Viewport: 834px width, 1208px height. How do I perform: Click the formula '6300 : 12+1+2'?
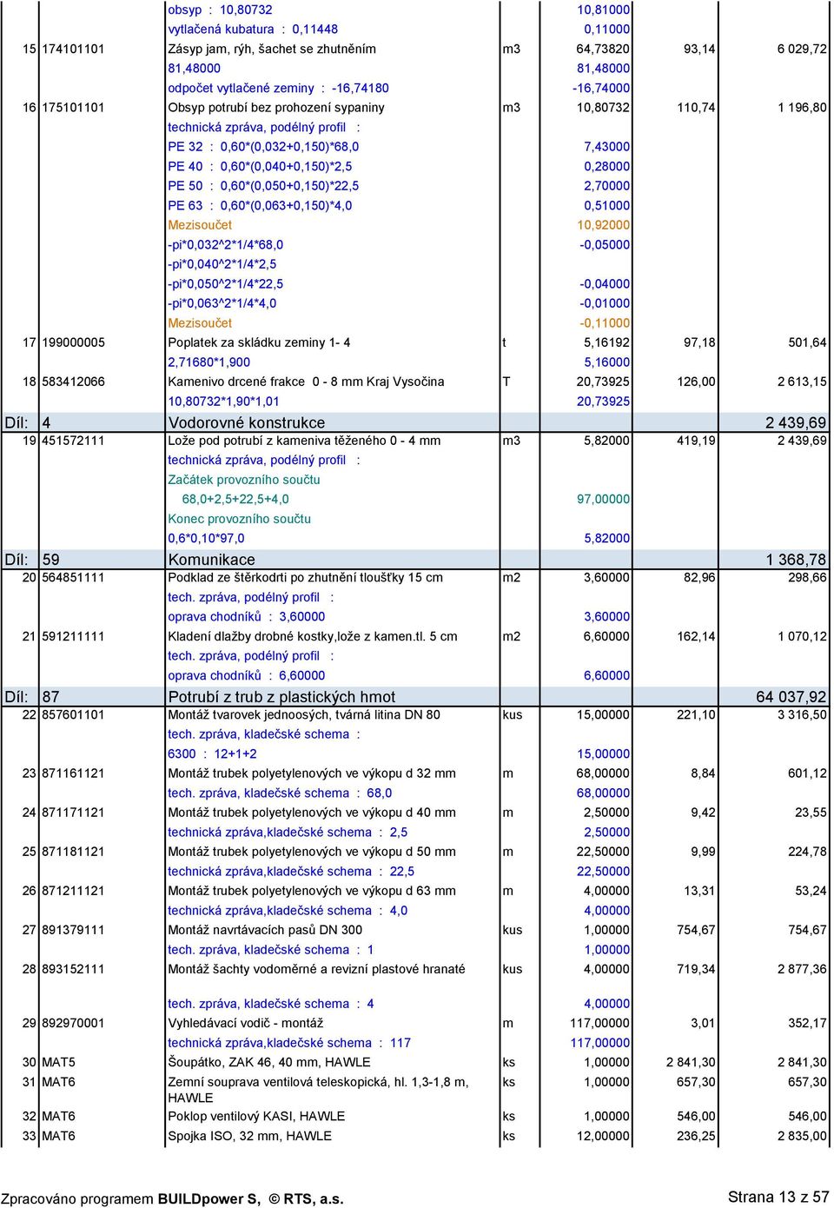pyautogui.click(x=212, y=754)
